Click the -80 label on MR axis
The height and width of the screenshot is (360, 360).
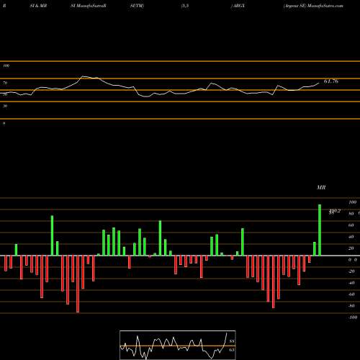[351, 306]
